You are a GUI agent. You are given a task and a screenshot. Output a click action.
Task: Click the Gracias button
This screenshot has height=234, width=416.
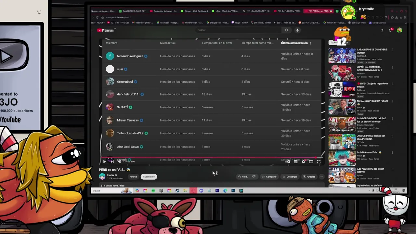click(309, 177)
